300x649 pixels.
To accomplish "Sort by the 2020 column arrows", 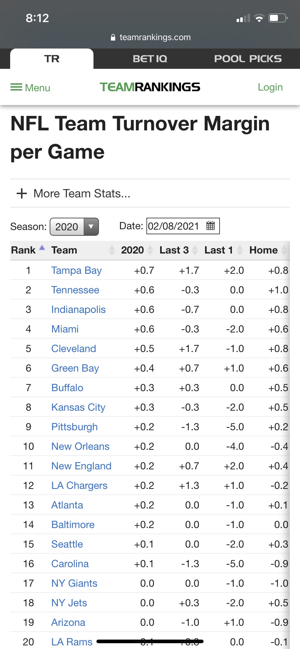I will pyautogui.click(x=150, y=250).
